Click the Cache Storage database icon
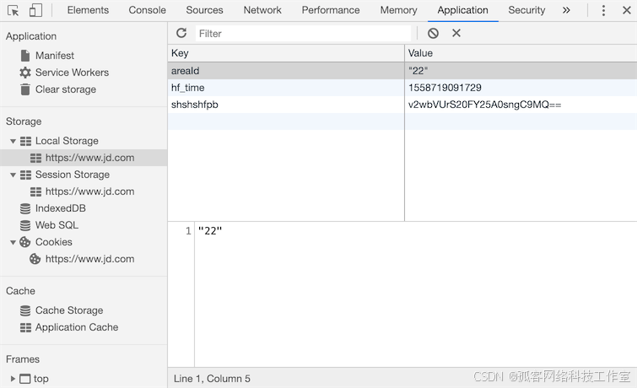This screenshot has height=388, width=637. point(25,310)
